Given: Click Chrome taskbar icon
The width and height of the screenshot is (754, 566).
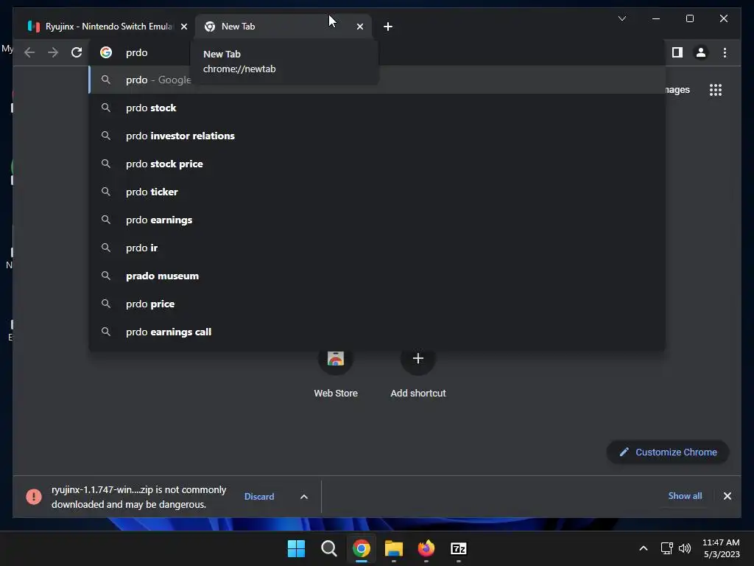Looking at the screenshot, I should click(361, 548).
